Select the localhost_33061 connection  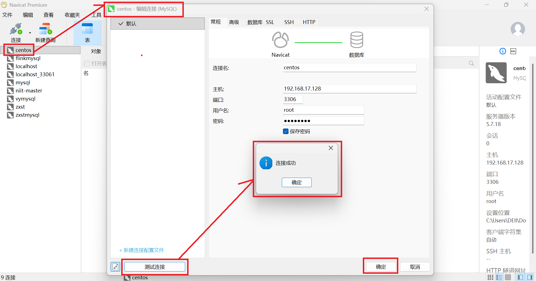(x=35, y=74)
